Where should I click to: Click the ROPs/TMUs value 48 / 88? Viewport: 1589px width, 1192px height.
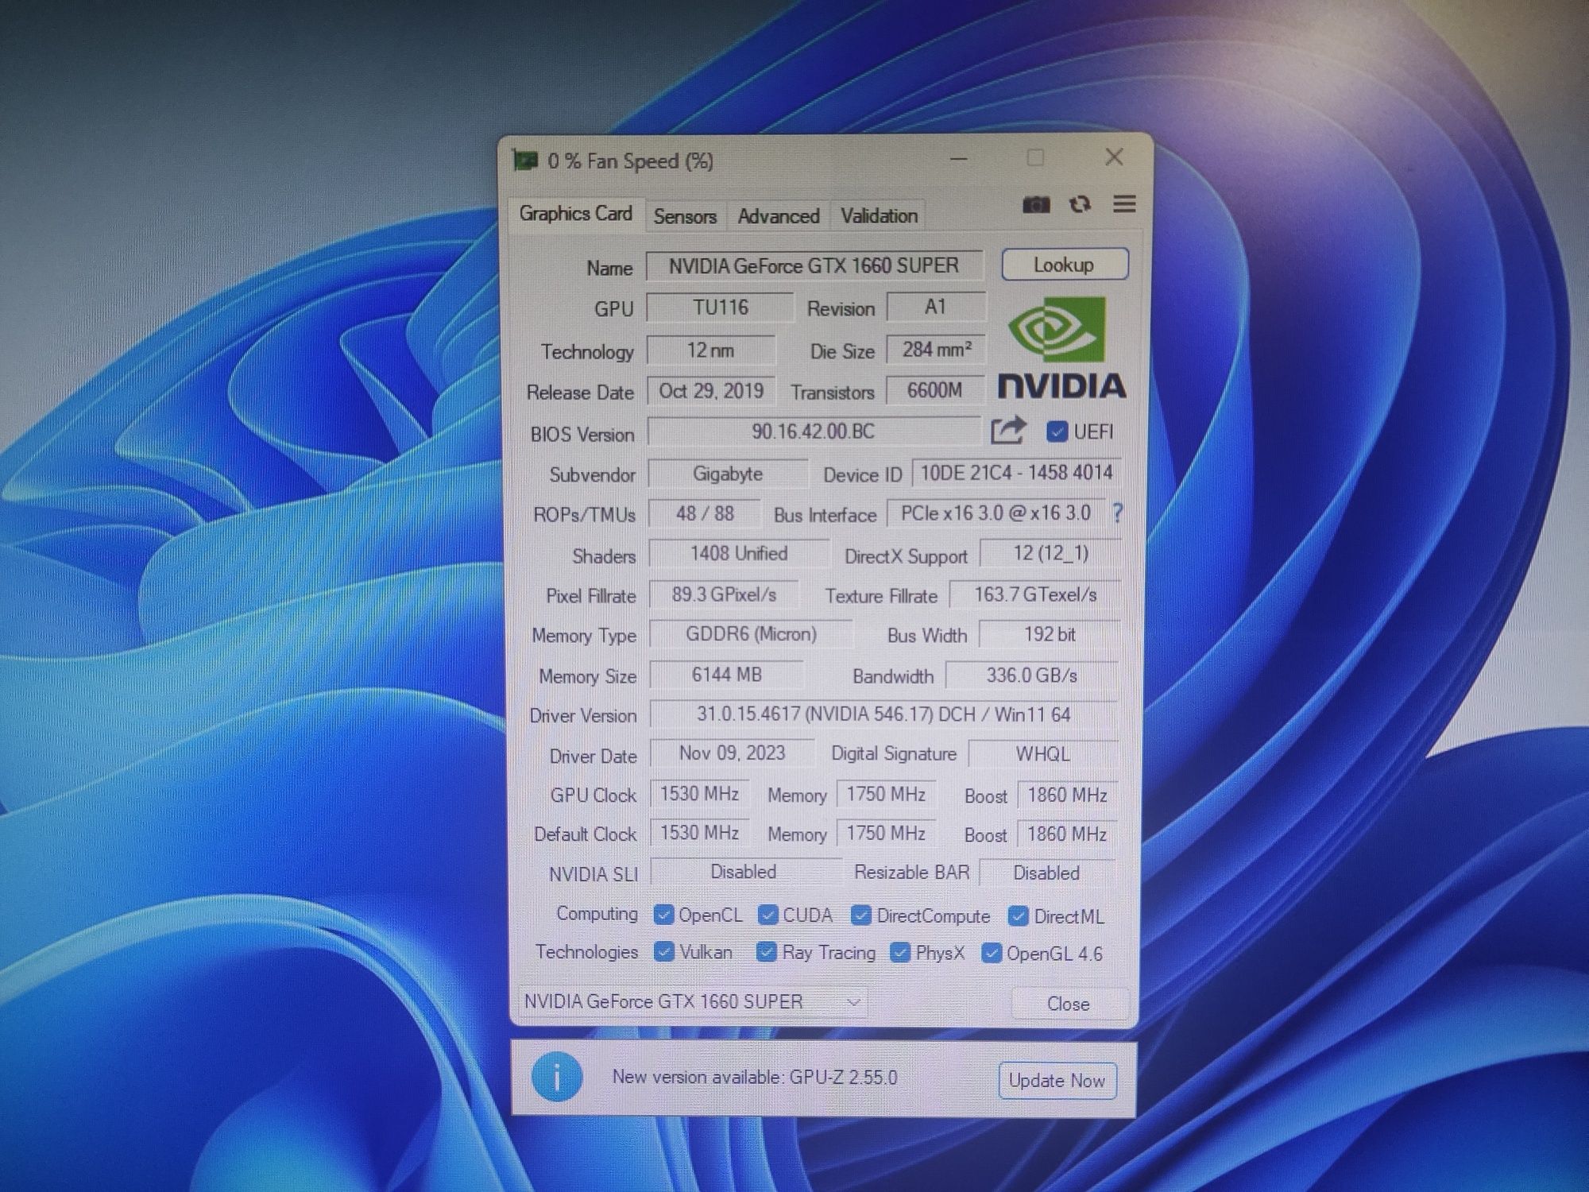pos(704,513)
